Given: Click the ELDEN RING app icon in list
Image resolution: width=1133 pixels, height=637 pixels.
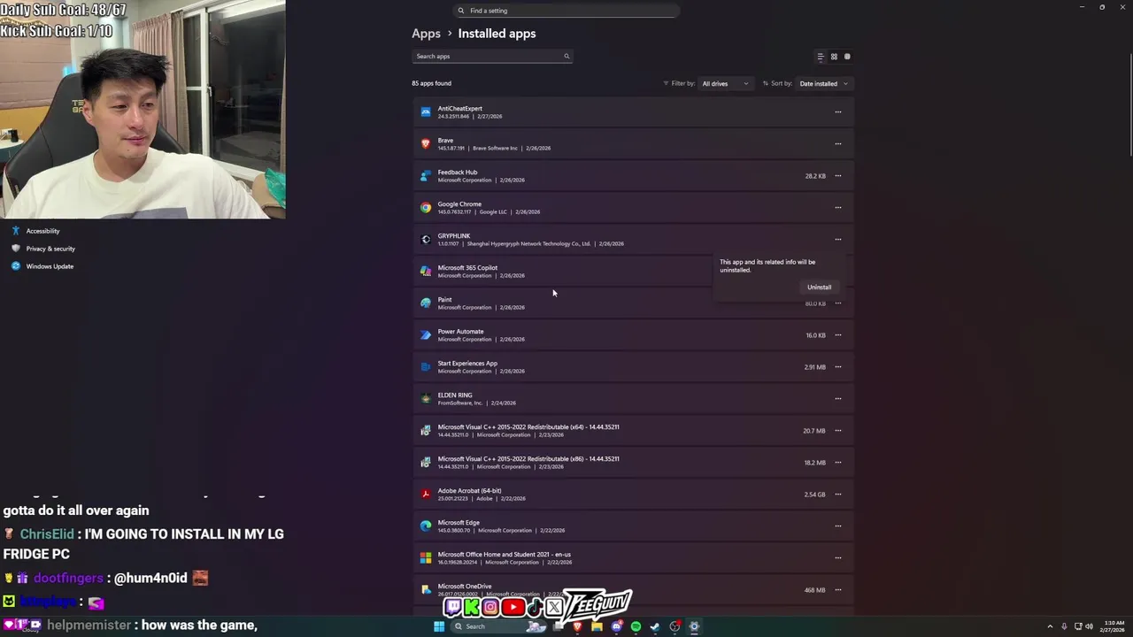Looking at the screenshot, I should click(x=426, y=399).
